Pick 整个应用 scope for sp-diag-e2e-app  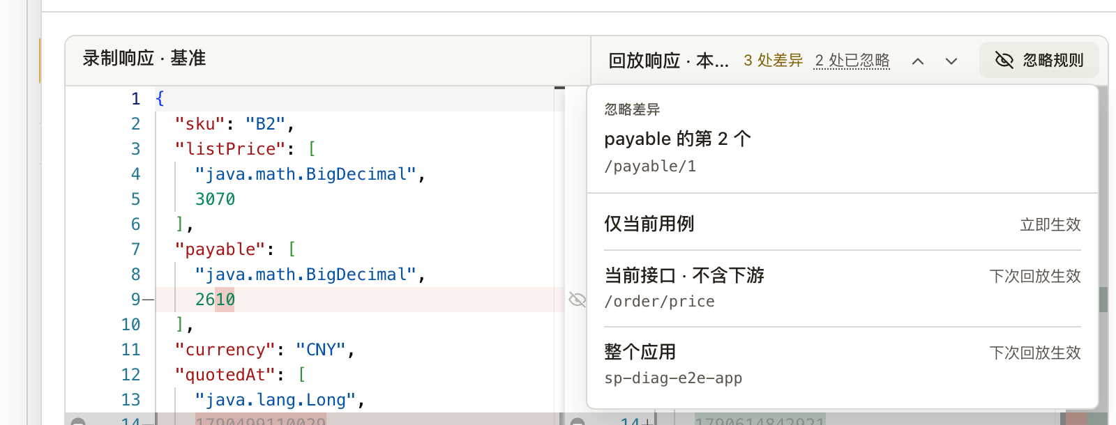click(843, 365)
